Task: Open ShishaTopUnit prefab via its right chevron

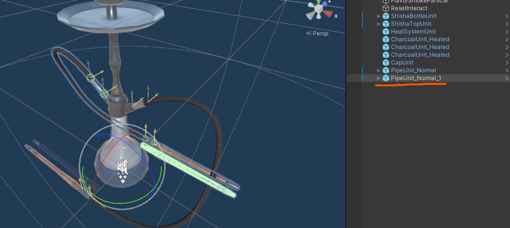Action: 507,24
